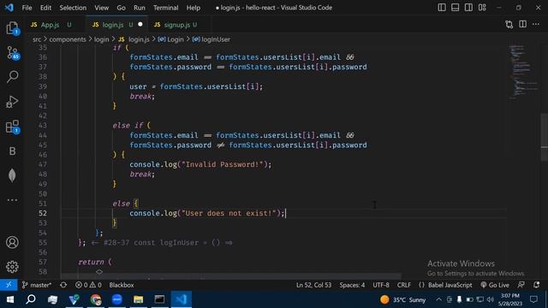Viewport: 548px width, 308px height.
Task: Click Blackbox in the status bar
Action: tap(122, 285)
